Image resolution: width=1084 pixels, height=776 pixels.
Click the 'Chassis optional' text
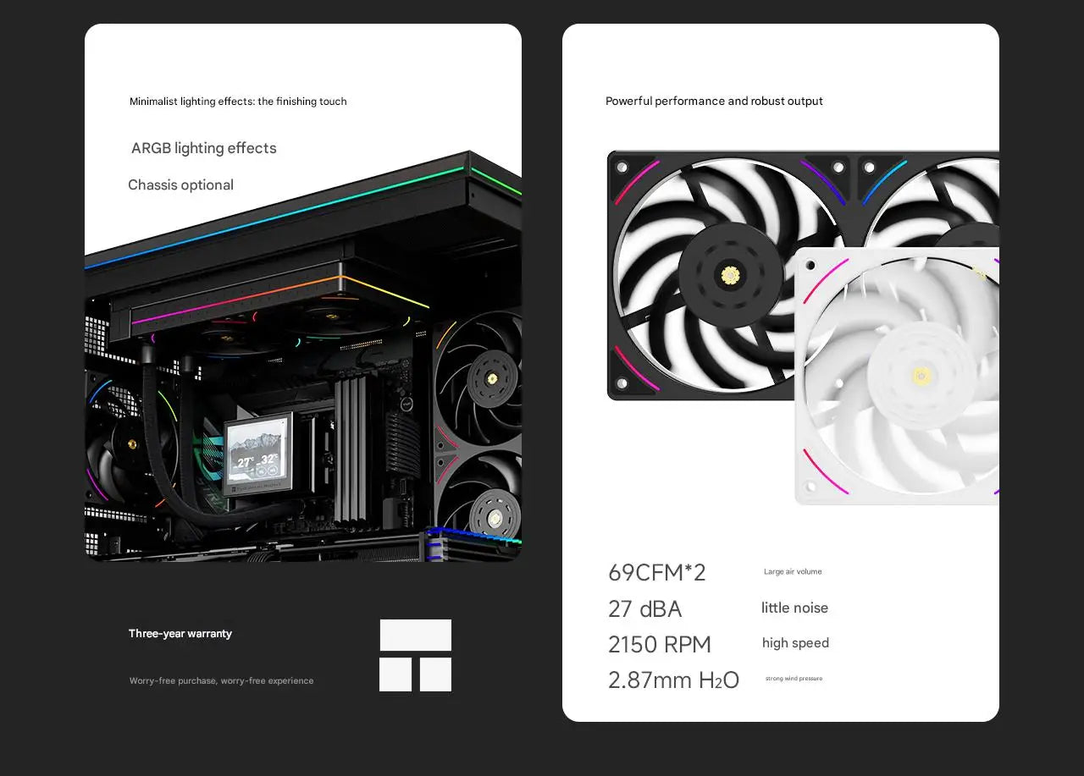[x=180, y=184]
